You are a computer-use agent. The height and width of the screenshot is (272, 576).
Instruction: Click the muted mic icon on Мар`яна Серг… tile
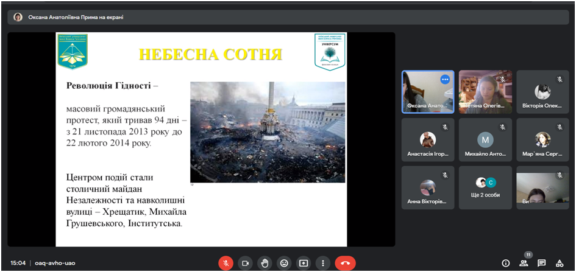tap(560, 127)
